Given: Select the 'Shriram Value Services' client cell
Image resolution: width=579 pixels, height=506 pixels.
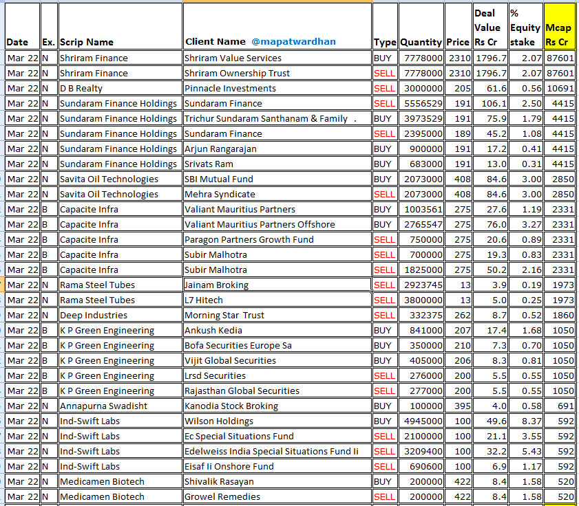Looking at the screenshot, I should [277, 58].
